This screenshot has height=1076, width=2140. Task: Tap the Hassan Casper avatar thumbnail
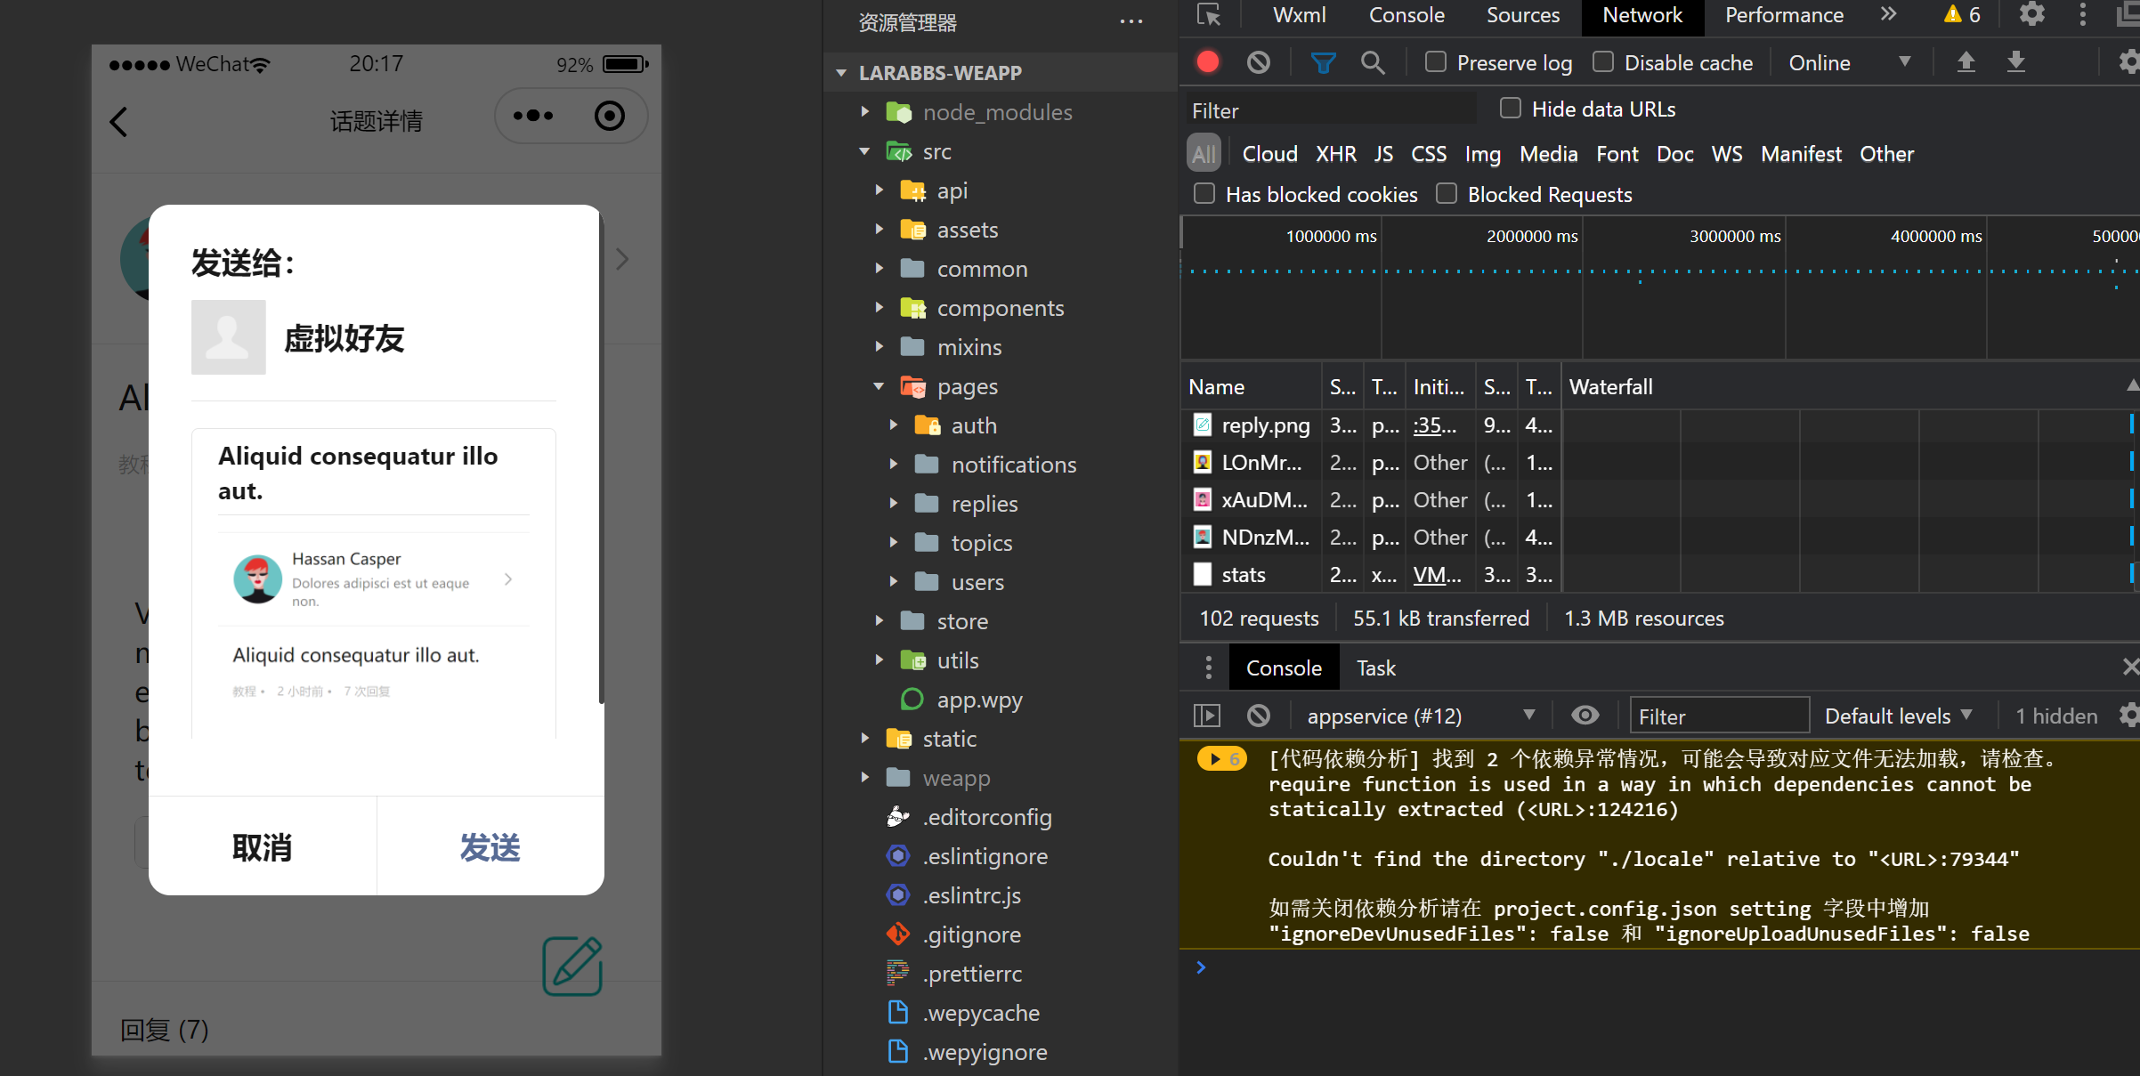pos(258,579)
